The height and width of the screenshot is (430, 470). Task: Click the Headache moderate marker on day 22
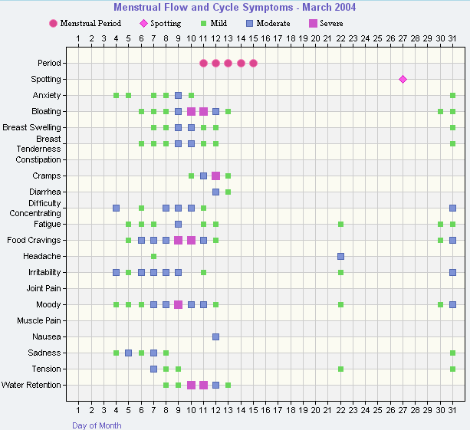point(340,256)
